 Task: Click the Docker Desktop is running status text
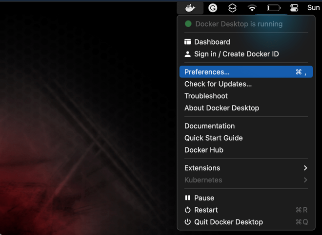click(x=239, y=24)
